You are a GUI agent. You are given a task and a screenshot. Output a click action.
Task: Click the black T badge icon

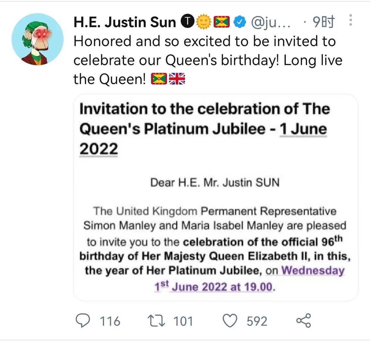pyautogui.click(x=187, y=22)
